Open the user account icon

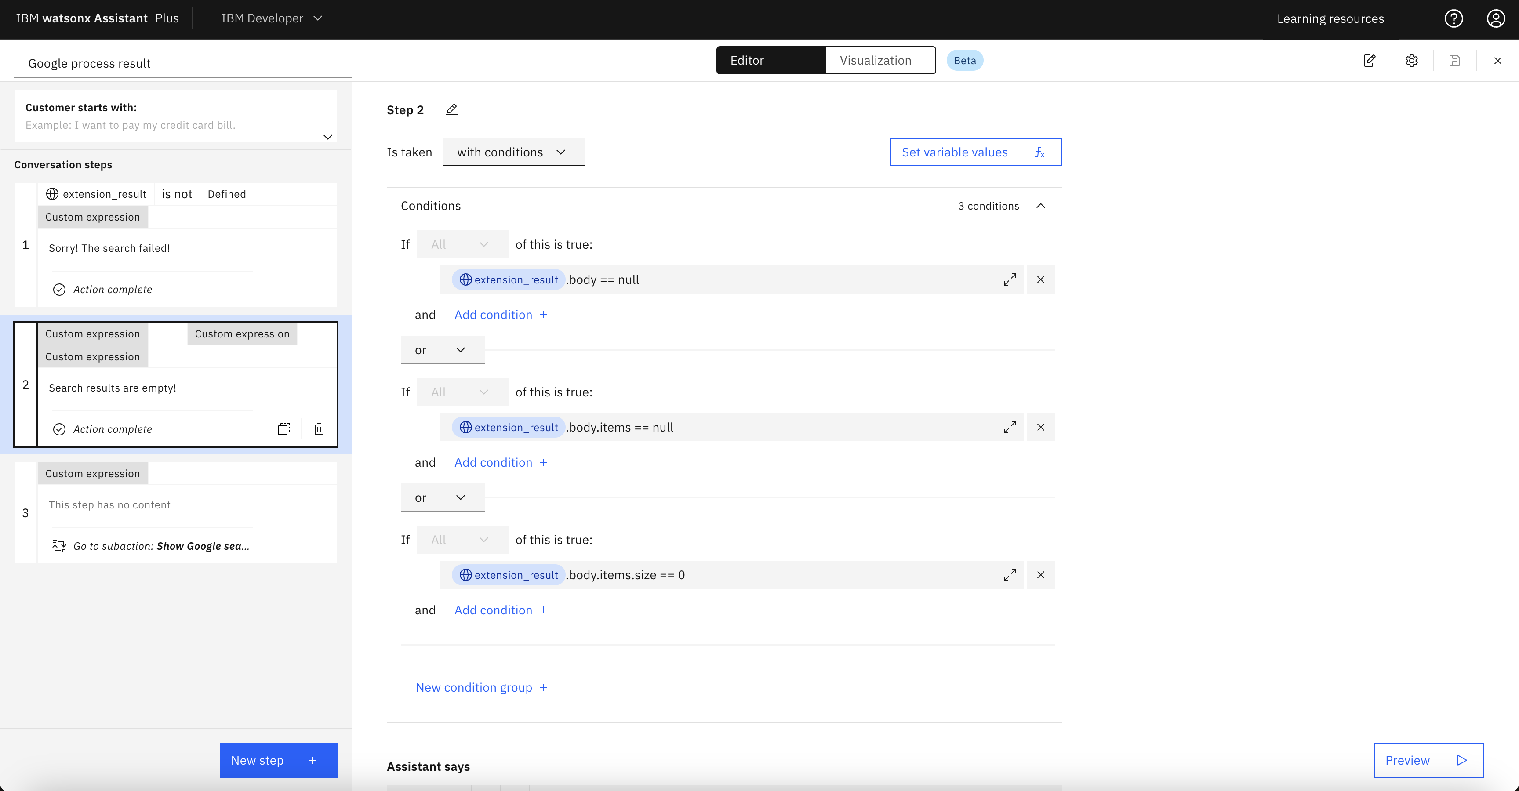point(1496,18)
